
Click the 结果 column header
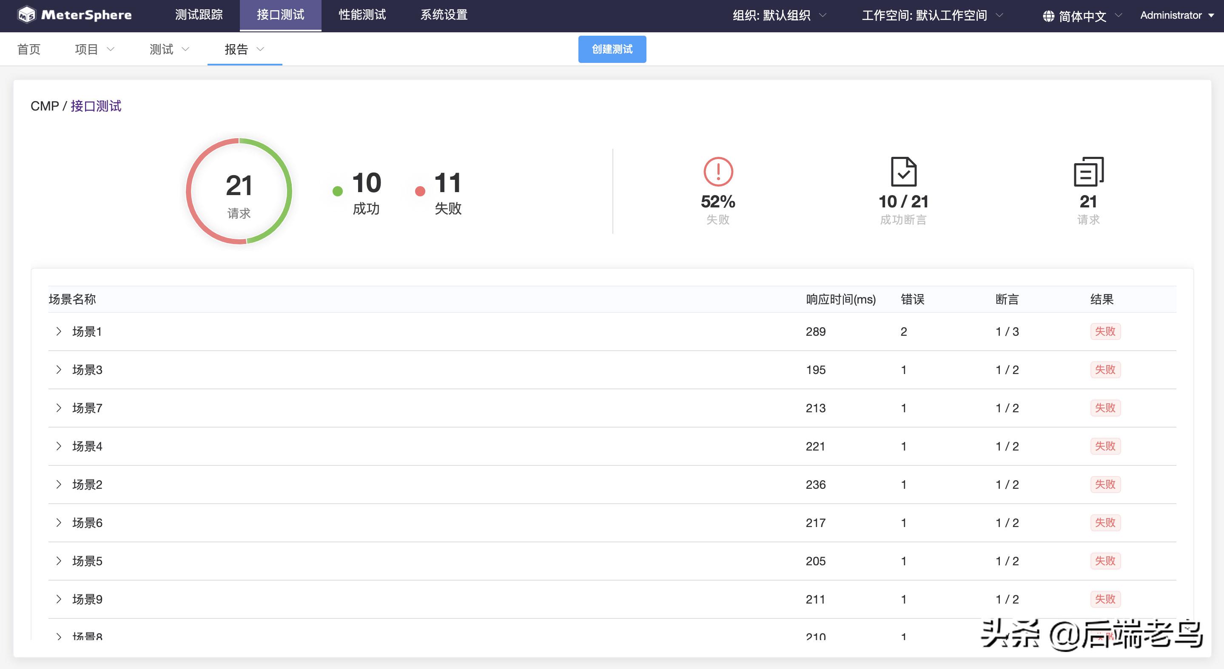click(1102, 299)
